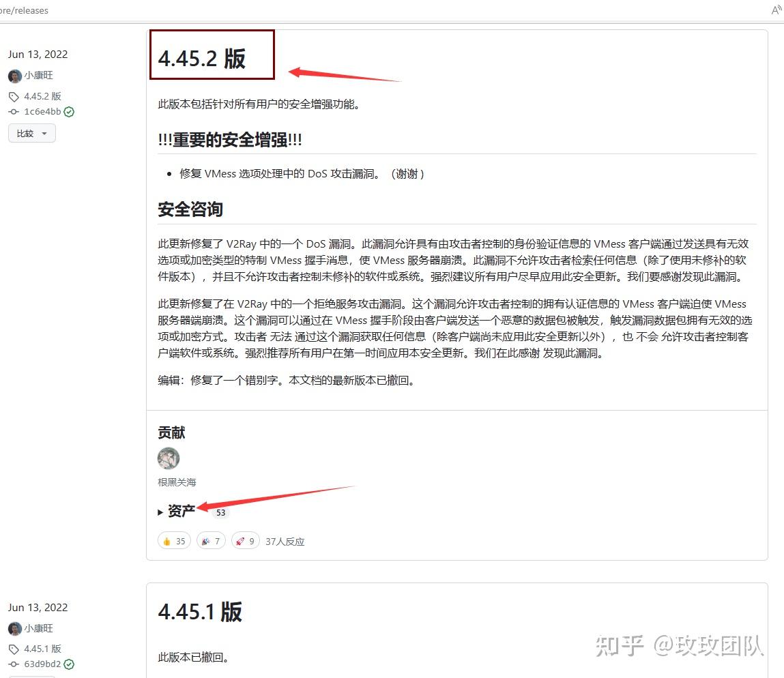This screenshot has width=784, height=678.
Task: Open 小康旺 author link for 4.45.1
Action: 38,628
